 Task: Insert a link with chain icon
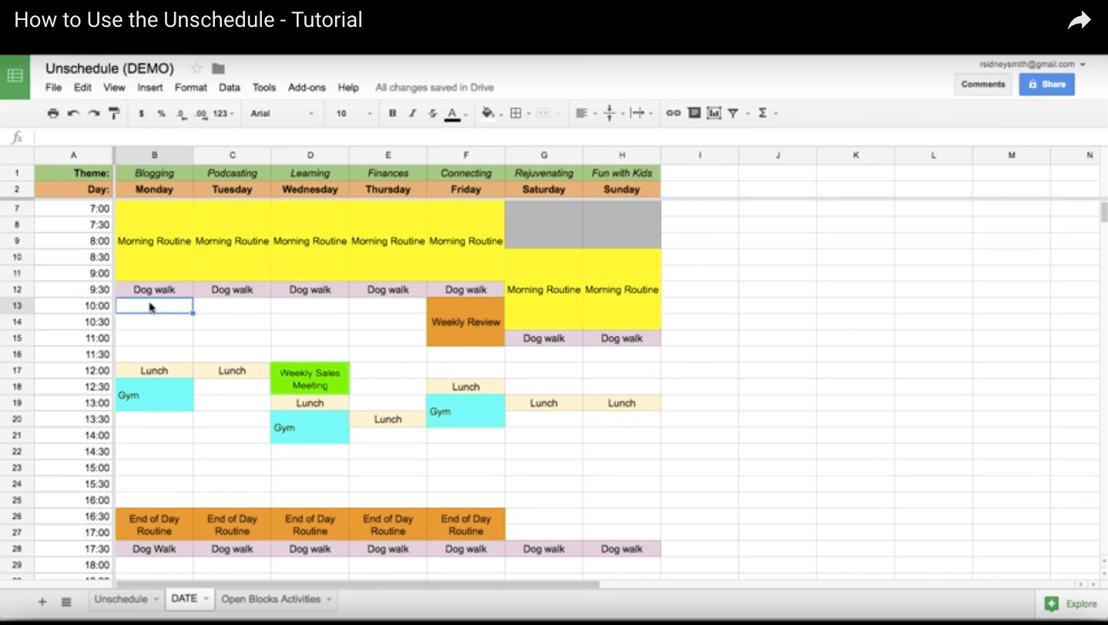[673, 113]
